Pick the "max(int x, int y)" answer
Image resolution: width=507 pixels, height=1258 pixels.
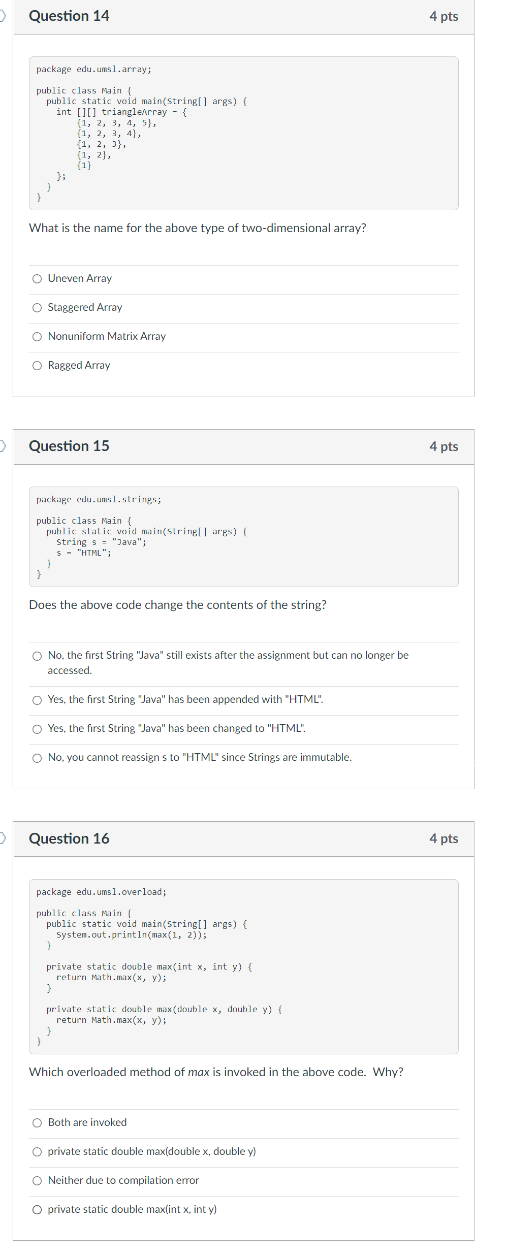click(37, 1210)
